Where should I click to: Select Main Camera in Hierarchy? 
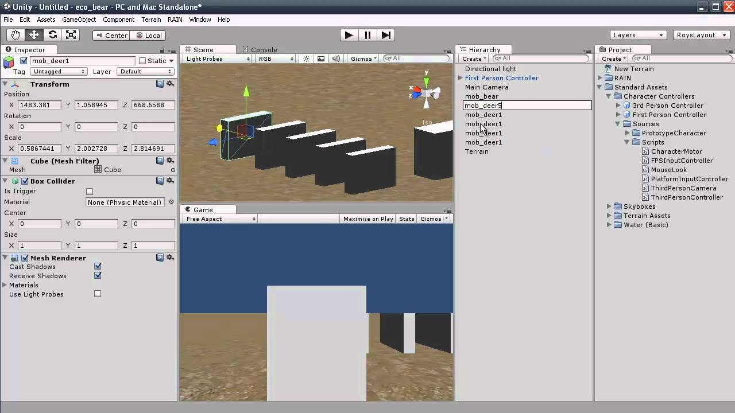[x=487, y=87]
